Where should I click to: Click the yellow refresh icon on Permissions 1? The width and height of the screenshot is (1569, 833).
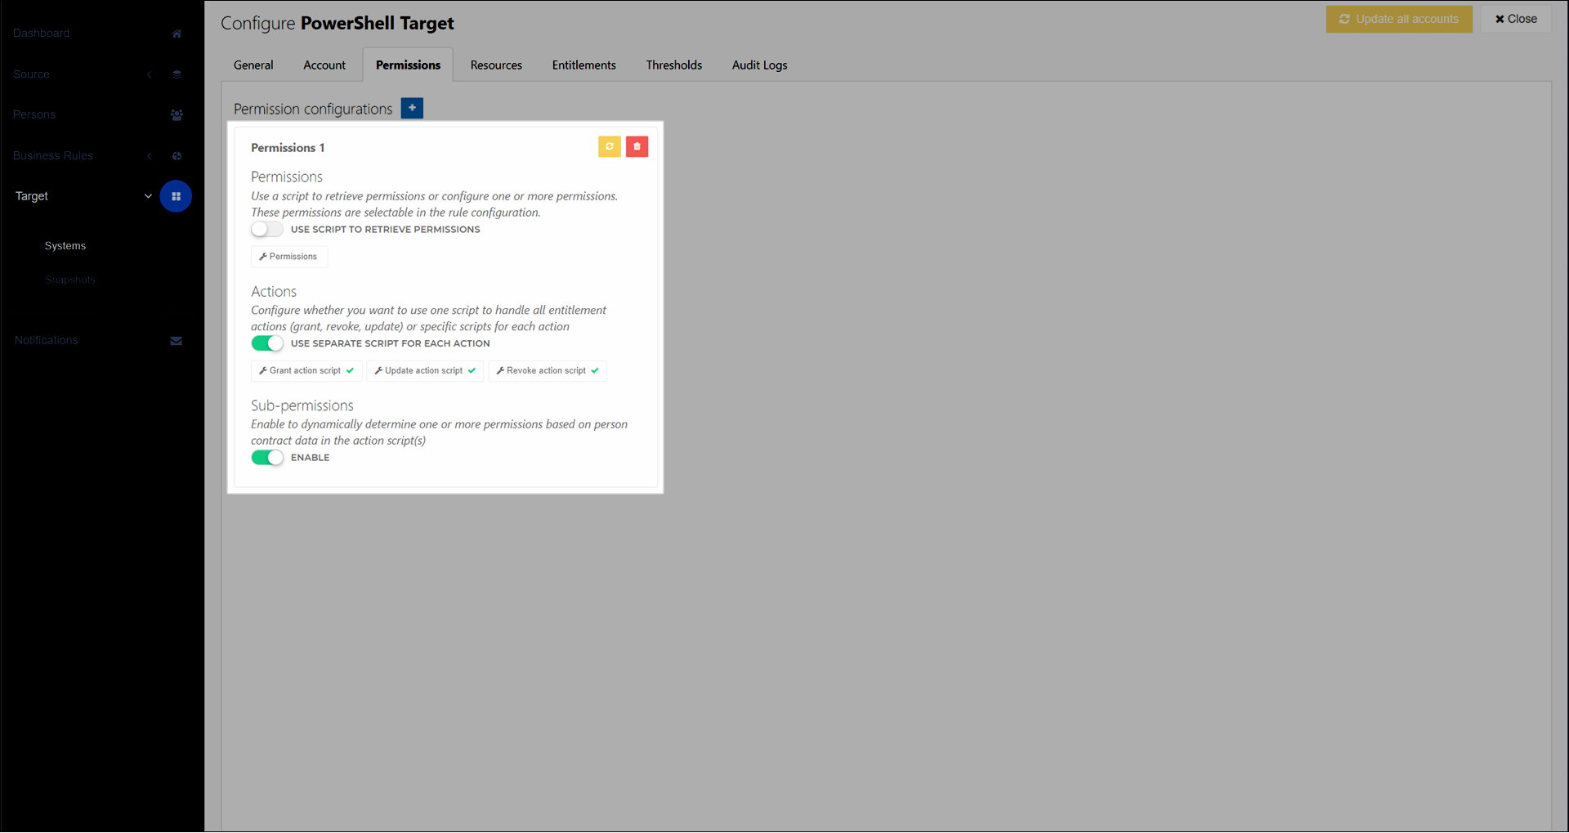(610, 146)
